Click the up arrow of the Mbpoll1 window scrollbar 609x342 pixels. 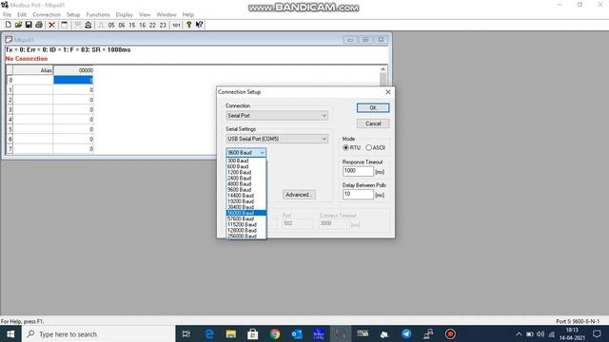[x=383, y=69]
